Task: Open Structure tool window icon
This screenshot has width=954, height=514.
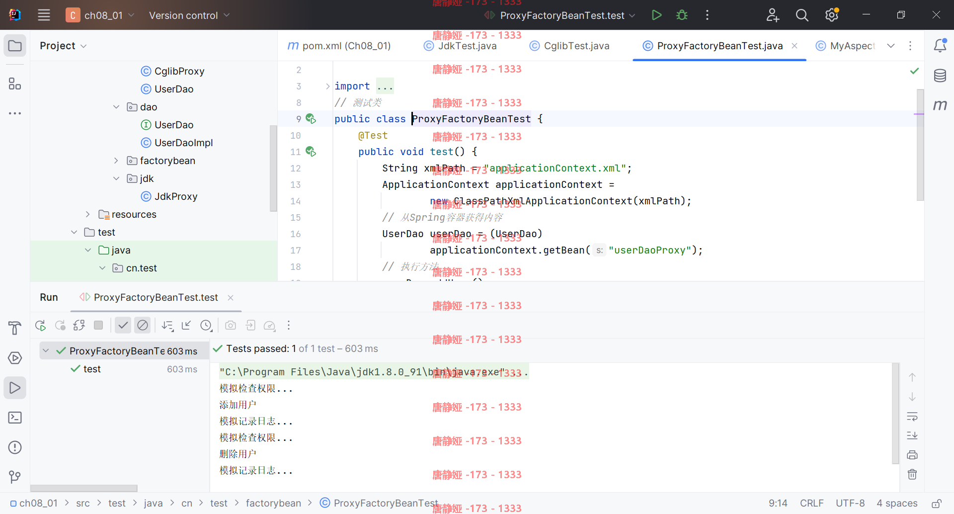Action: pos(15,84)
